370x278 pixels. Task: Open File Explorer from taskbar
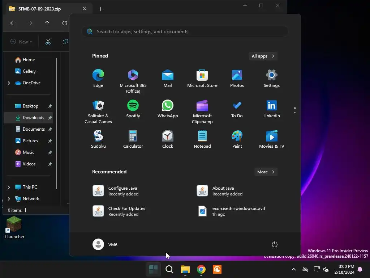[185, 269]
